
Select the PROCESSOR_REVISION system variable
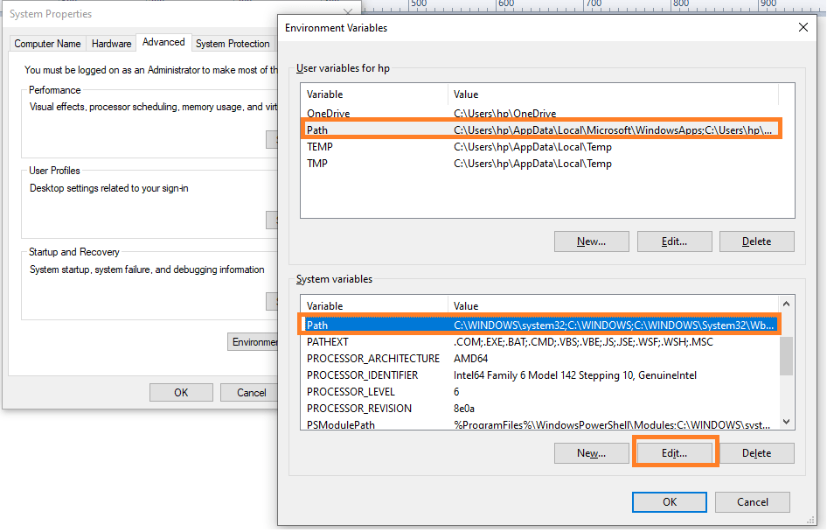click(540, 409)
